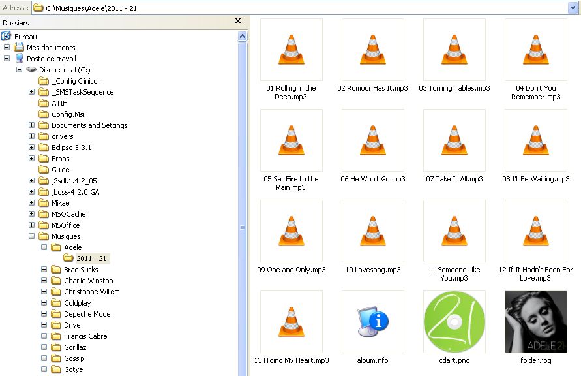Select the 04 Don't You Remember.mp3 icon
581x376 pixels.
pos(536,50)
